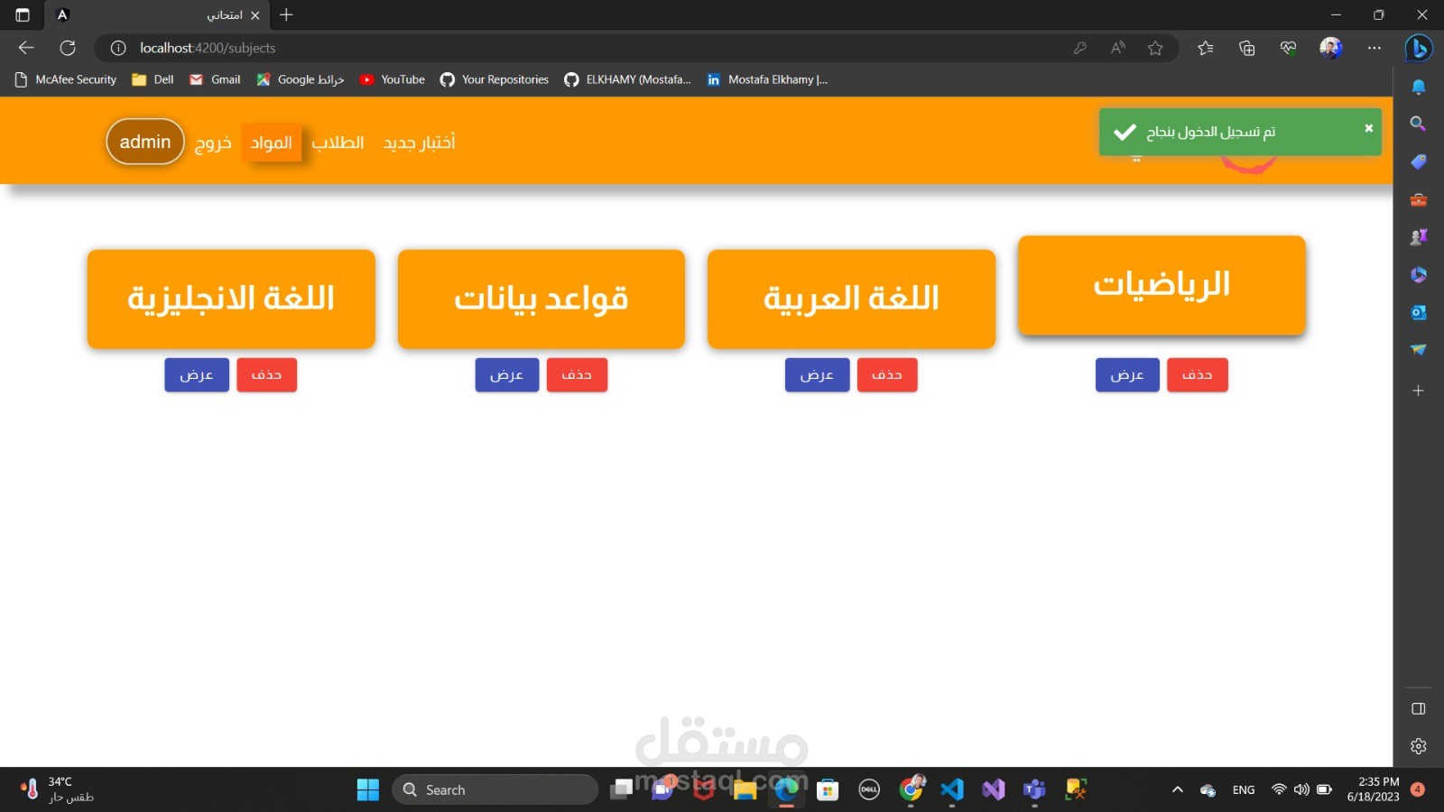This screenshot has height=812, width=1444.
Task: Open the Windows Start menu
Action: point(368,789)
